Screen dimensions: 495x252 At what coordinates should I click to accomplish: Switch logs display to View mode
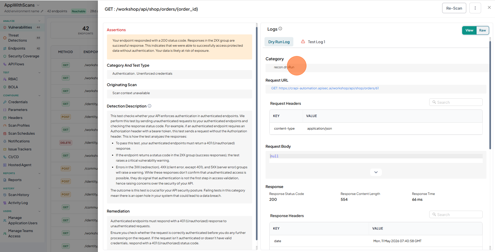click(469, 30)
